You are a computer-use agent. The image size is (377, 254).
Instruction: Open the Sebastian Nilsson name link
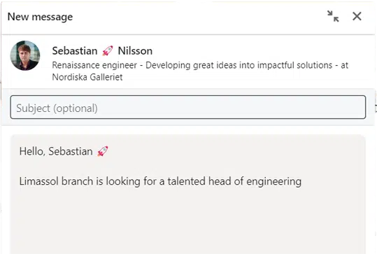click(x=102, y=51)
